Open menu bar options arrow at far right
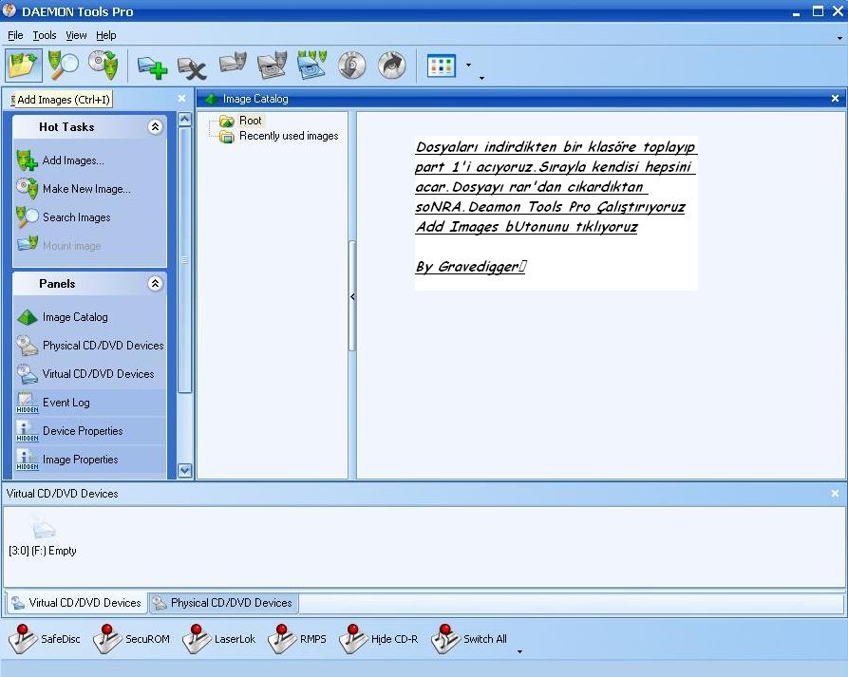The width and height of the screenshot is (848, 677). [x=839, y=38]
